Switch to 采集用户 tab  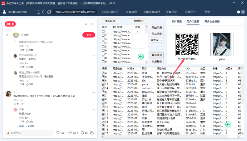pos(190,12)
